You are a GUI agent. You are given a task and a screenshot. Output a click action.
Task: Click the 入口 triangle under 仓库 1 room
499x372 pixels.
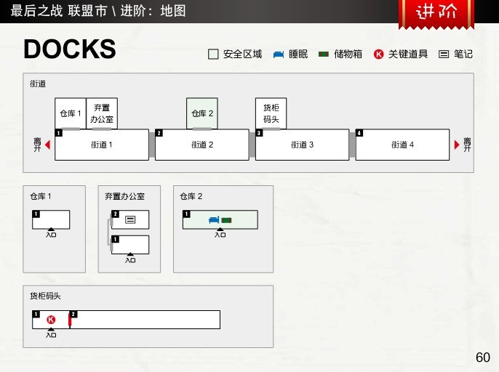pyautogui.click(x=51, y=230)
